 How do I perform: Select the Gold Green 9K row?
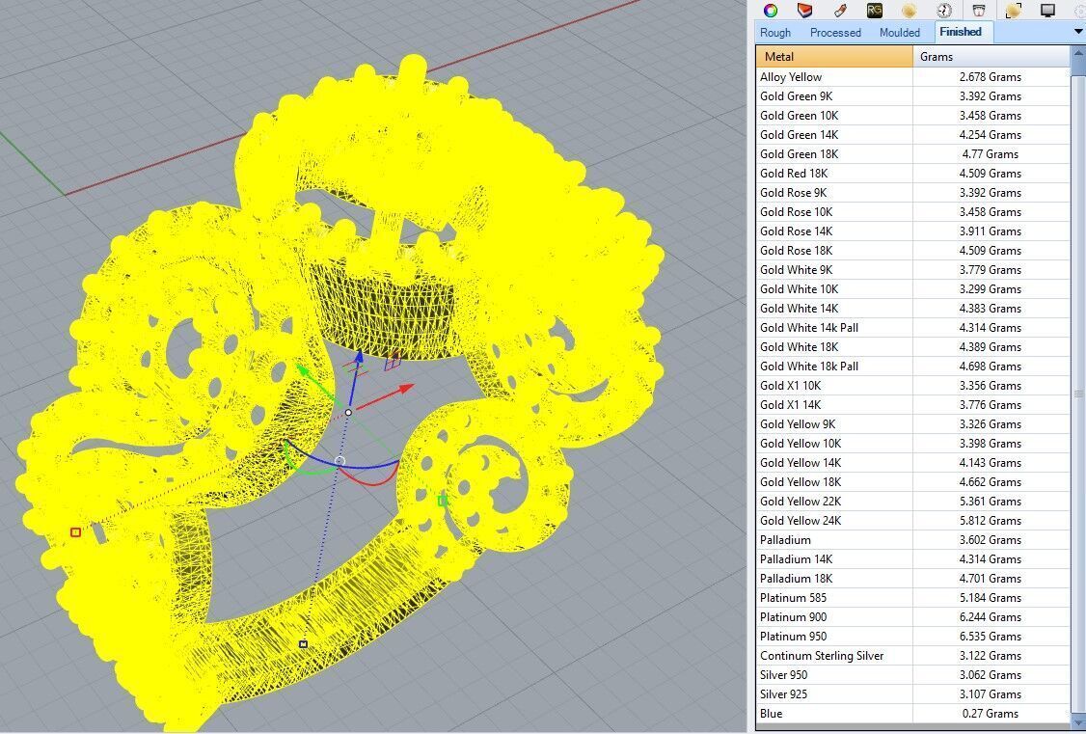click(912, 96)
